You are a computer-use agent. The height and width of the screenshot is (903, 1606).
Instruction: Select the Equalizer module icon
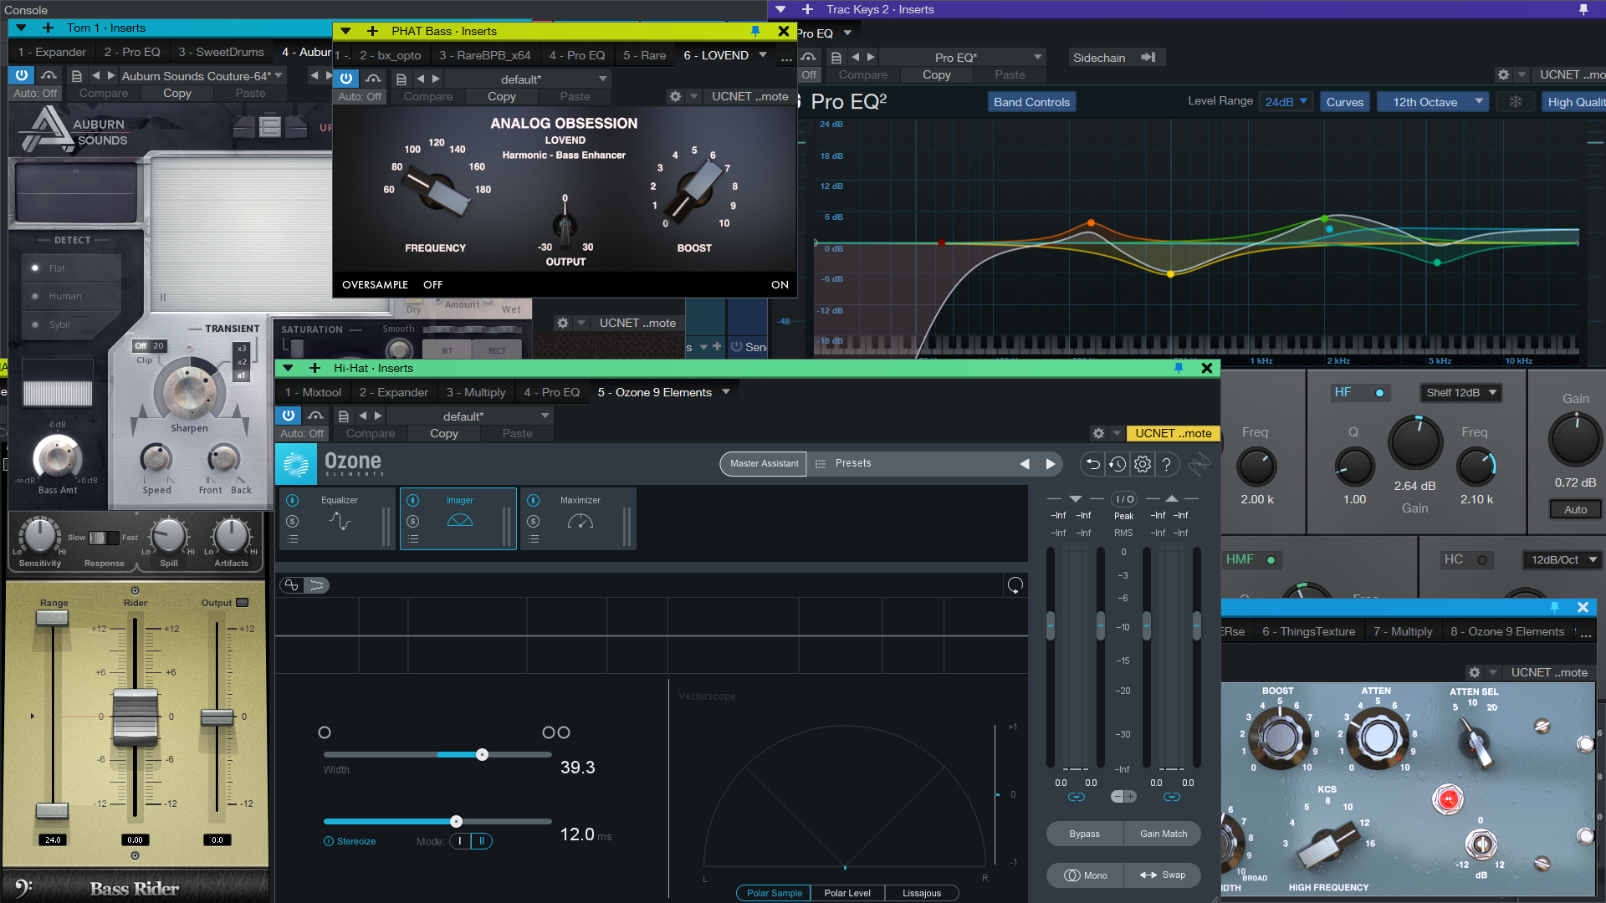pyautogui.click(x=340, y=521)
